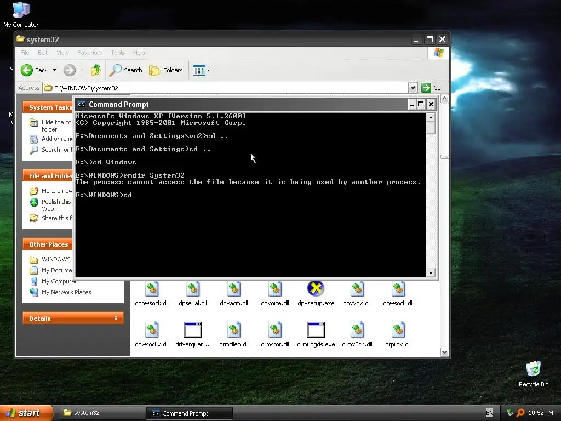Click the Go button next to address

[x=431, y=88]
